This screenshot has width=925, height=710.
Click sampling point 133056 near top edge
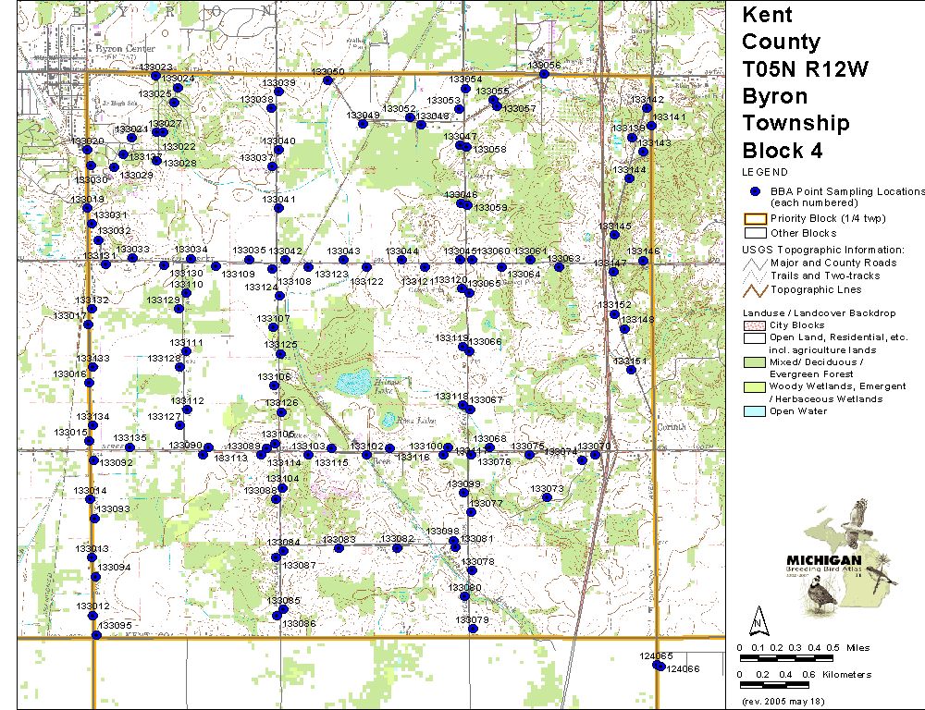click(x=545, y=73)
